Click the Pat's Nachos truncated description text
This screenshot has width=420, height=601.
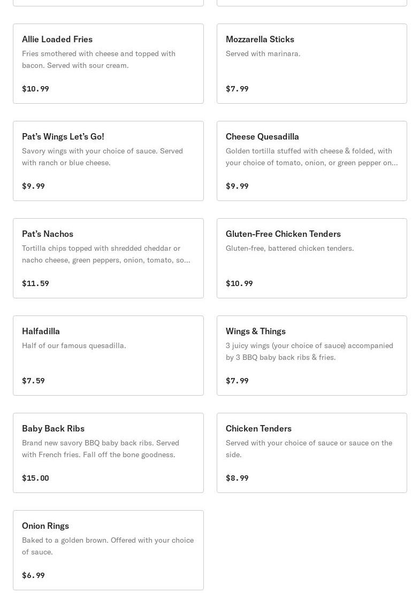pyautogui.click(x=106, y=254)
